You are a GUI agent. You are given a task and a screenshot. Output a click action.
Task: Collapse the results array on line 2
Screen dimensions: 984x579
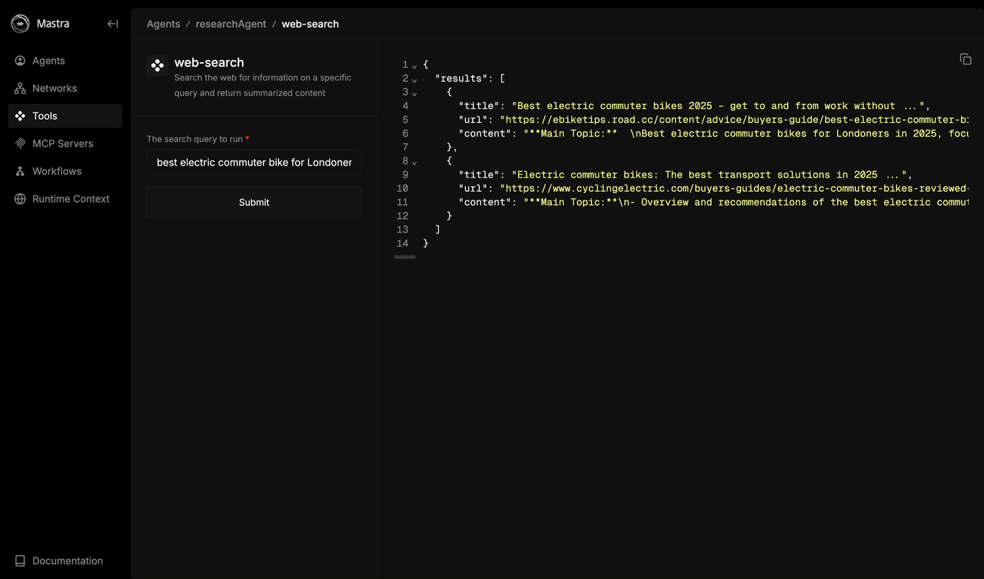414,80
